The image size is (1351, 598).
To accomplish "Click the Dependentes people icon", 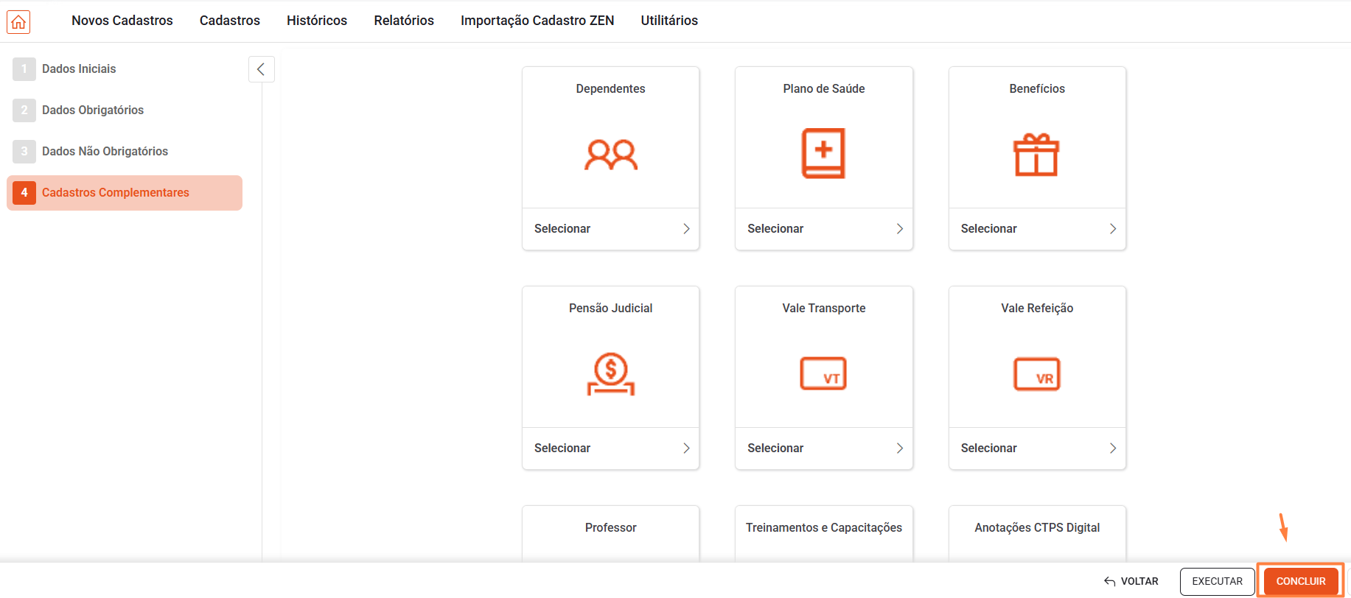I will pos(610,155).
